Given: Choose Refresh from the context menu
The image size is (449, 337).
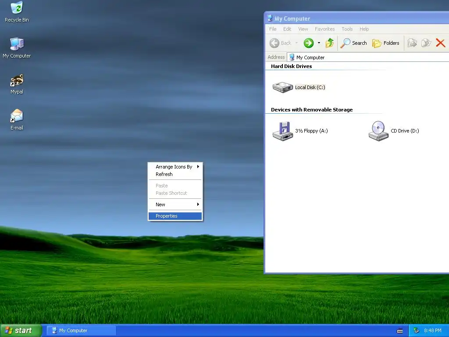Looking at the screenshot, I should [x=175, y=174].
